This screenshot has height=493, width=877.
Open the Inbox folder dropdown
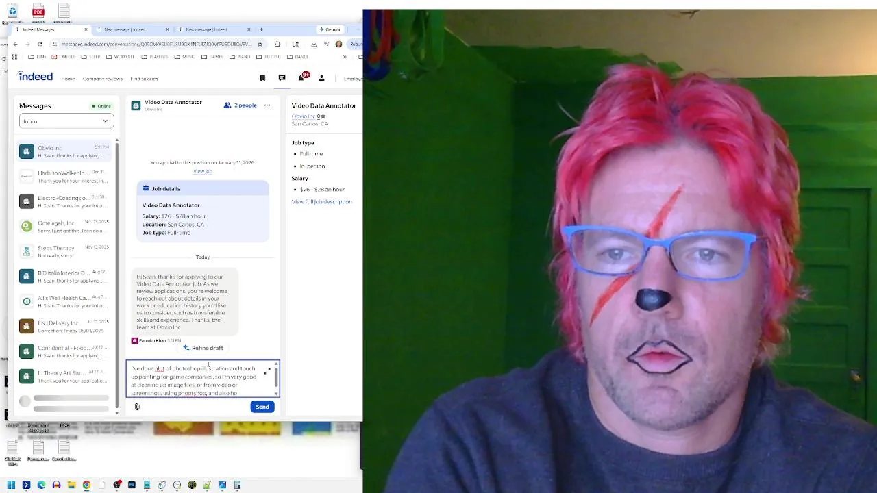[x=66, y=121]
